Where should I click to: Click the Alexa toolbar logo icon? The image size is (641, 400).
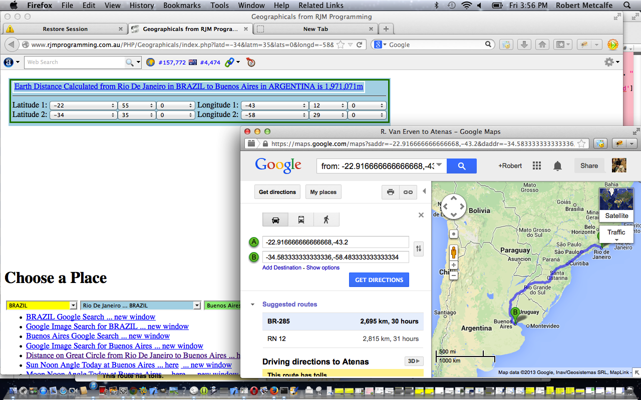(9, 62)
